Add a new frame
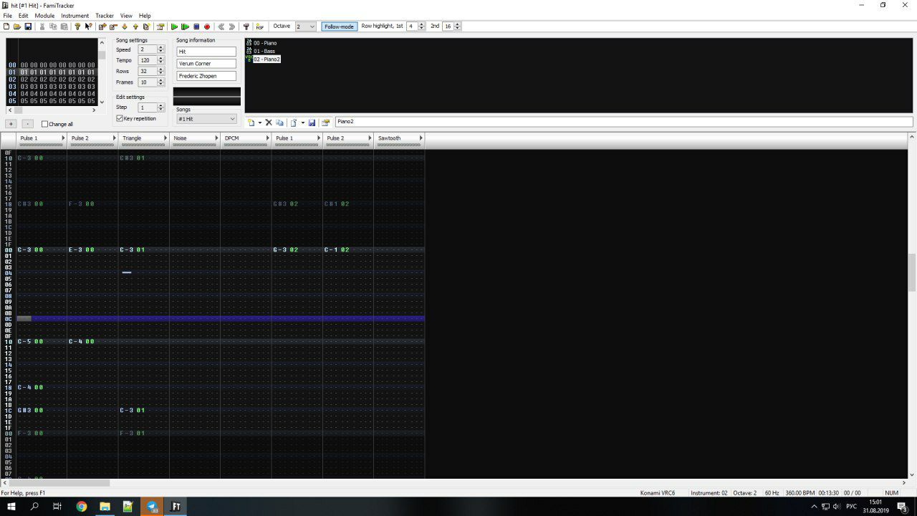The width and height of the screenshot is (917, 516). pyautogui.click(x=102, y=27)
